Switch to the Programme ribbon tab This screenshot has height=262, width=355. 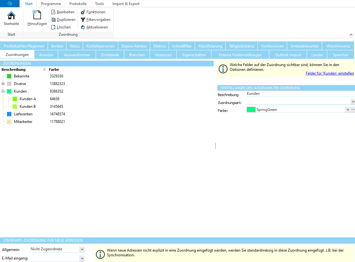click(51, 4)
